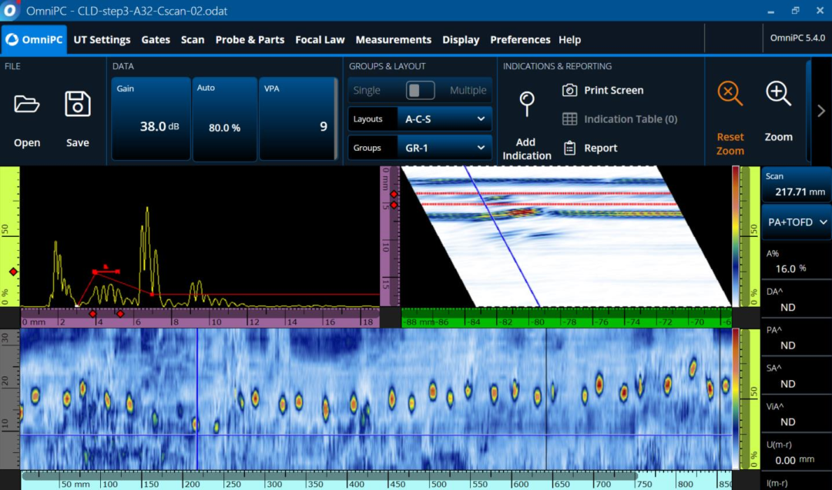Click the A-scan purple ultrasound ruler
Screen dimensions: 832x490
pyautogui.click(x=200, y=318)
